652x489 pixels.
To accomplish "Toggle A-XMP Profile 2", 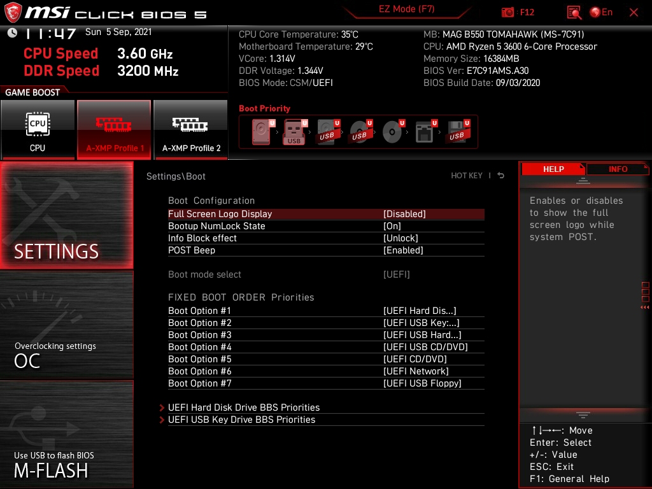I will (x=190, y=130).
